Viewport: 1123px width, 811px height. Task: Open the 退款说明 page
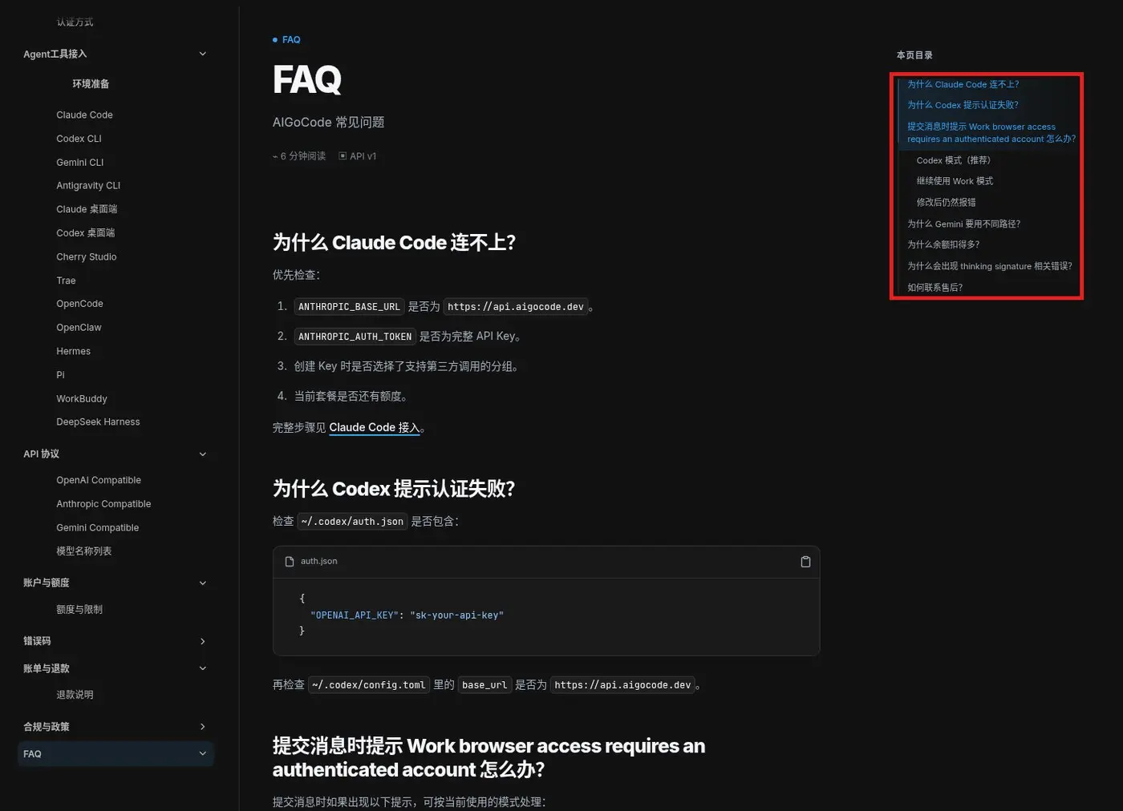(x=75, y=695)
